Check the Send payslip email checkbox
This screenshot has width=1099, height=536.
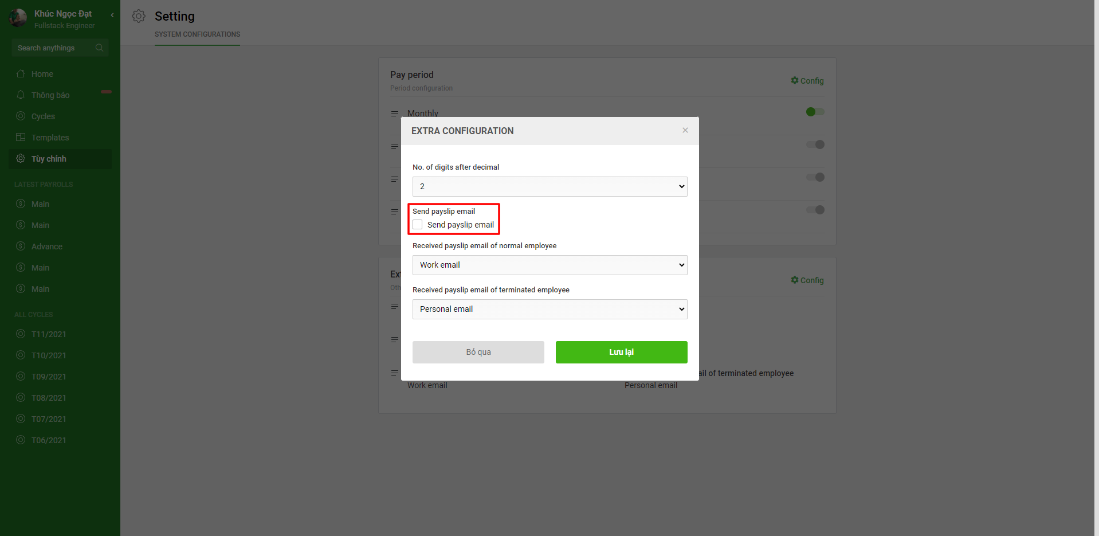coord(418,225)
